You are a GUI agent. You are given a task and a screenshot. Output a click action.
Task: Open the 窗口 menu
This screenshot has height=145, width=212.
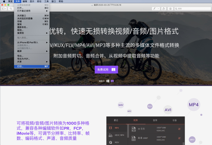(54, 1)
